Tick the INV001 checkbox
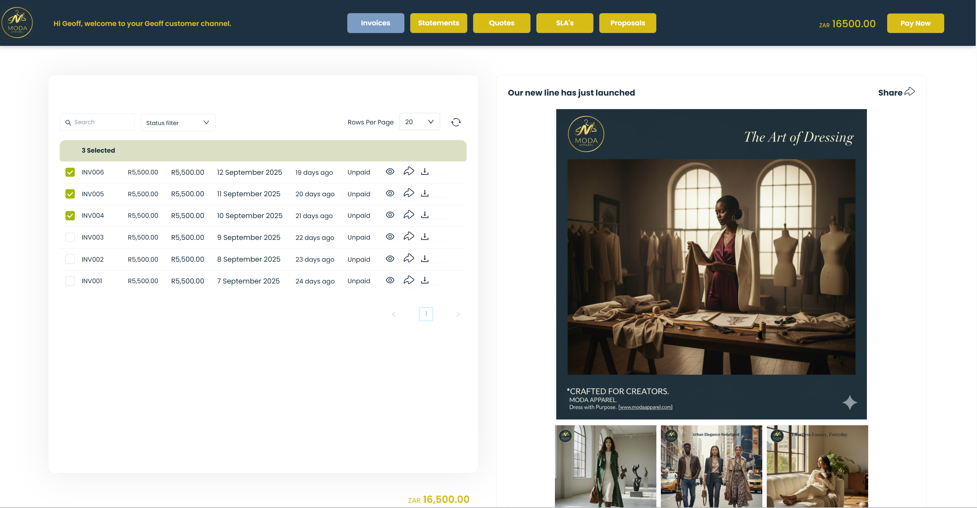This screenshot has width=977, height=508. pyautogui.click(x=70, y=281)
